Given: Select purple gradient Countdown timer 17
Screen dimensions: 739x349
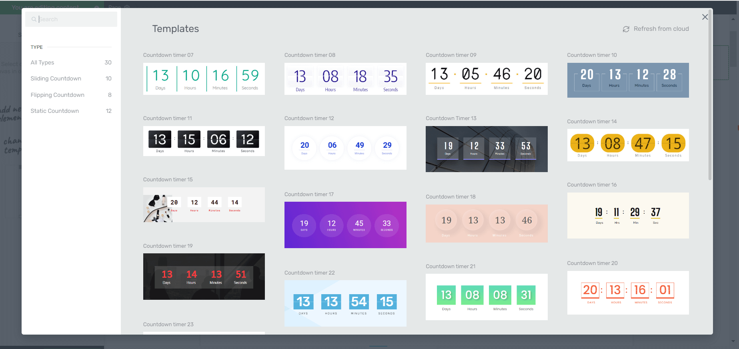Looking at the screenshot, I should point(345,225).
